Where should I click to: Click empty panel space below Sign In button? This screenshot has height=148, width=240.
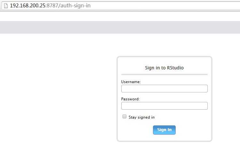click(164, 138)
